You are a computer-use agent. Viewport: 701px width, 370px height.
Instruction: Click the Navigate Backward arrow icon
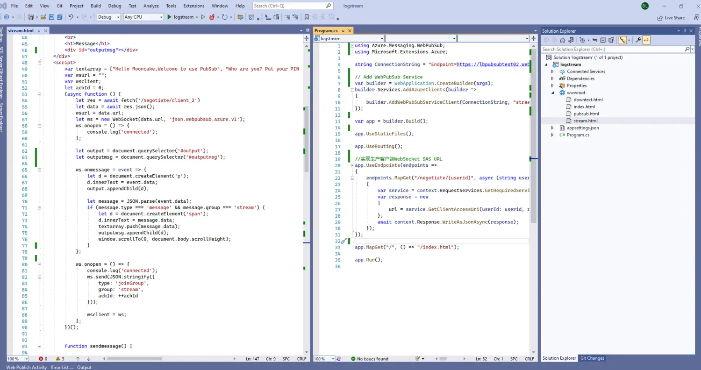point(7,17)
